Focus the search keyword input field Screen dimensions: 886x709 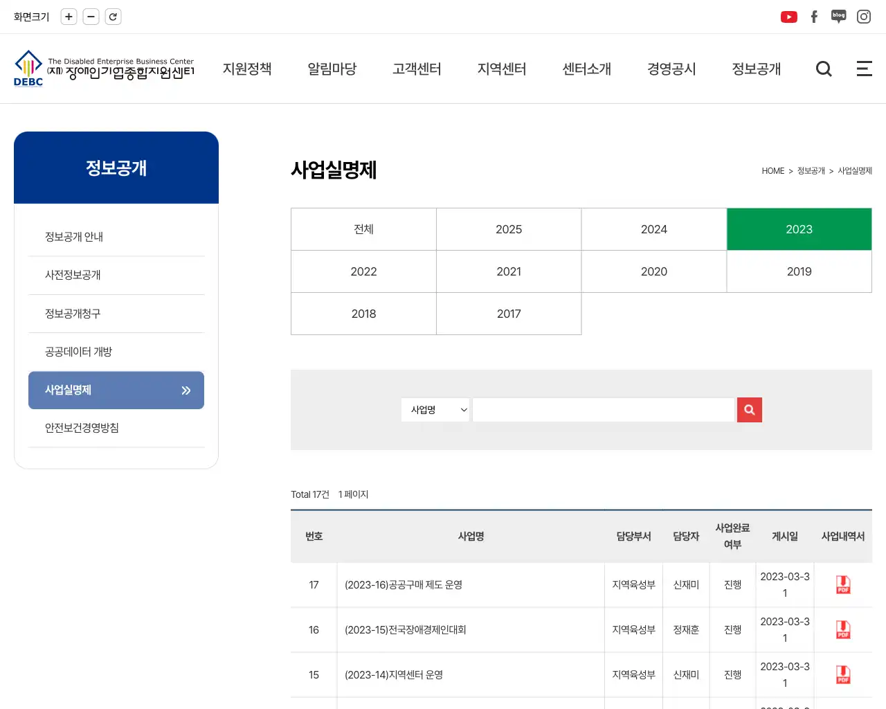[x=604, y=410]
